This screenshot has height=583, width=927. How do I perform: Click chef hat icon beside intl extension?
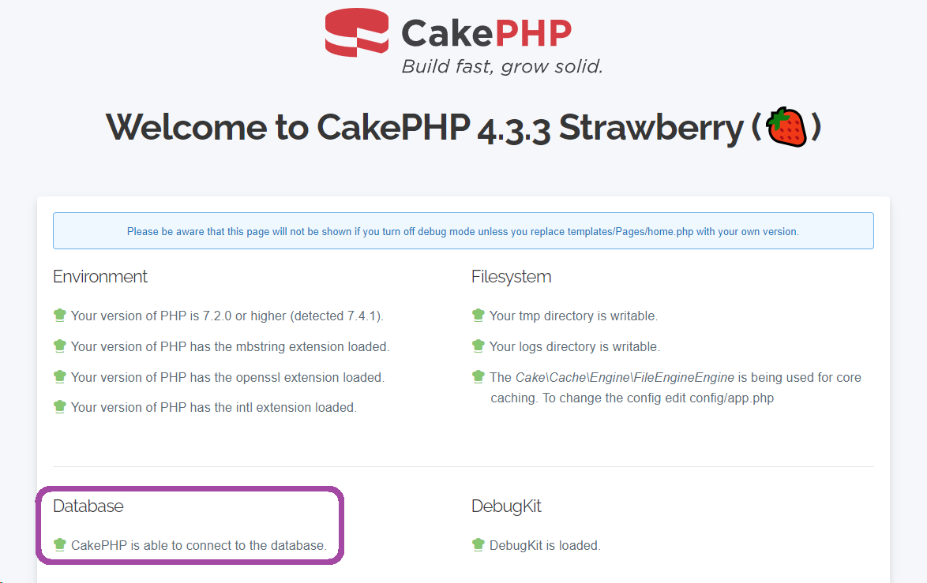pos(59,407)
